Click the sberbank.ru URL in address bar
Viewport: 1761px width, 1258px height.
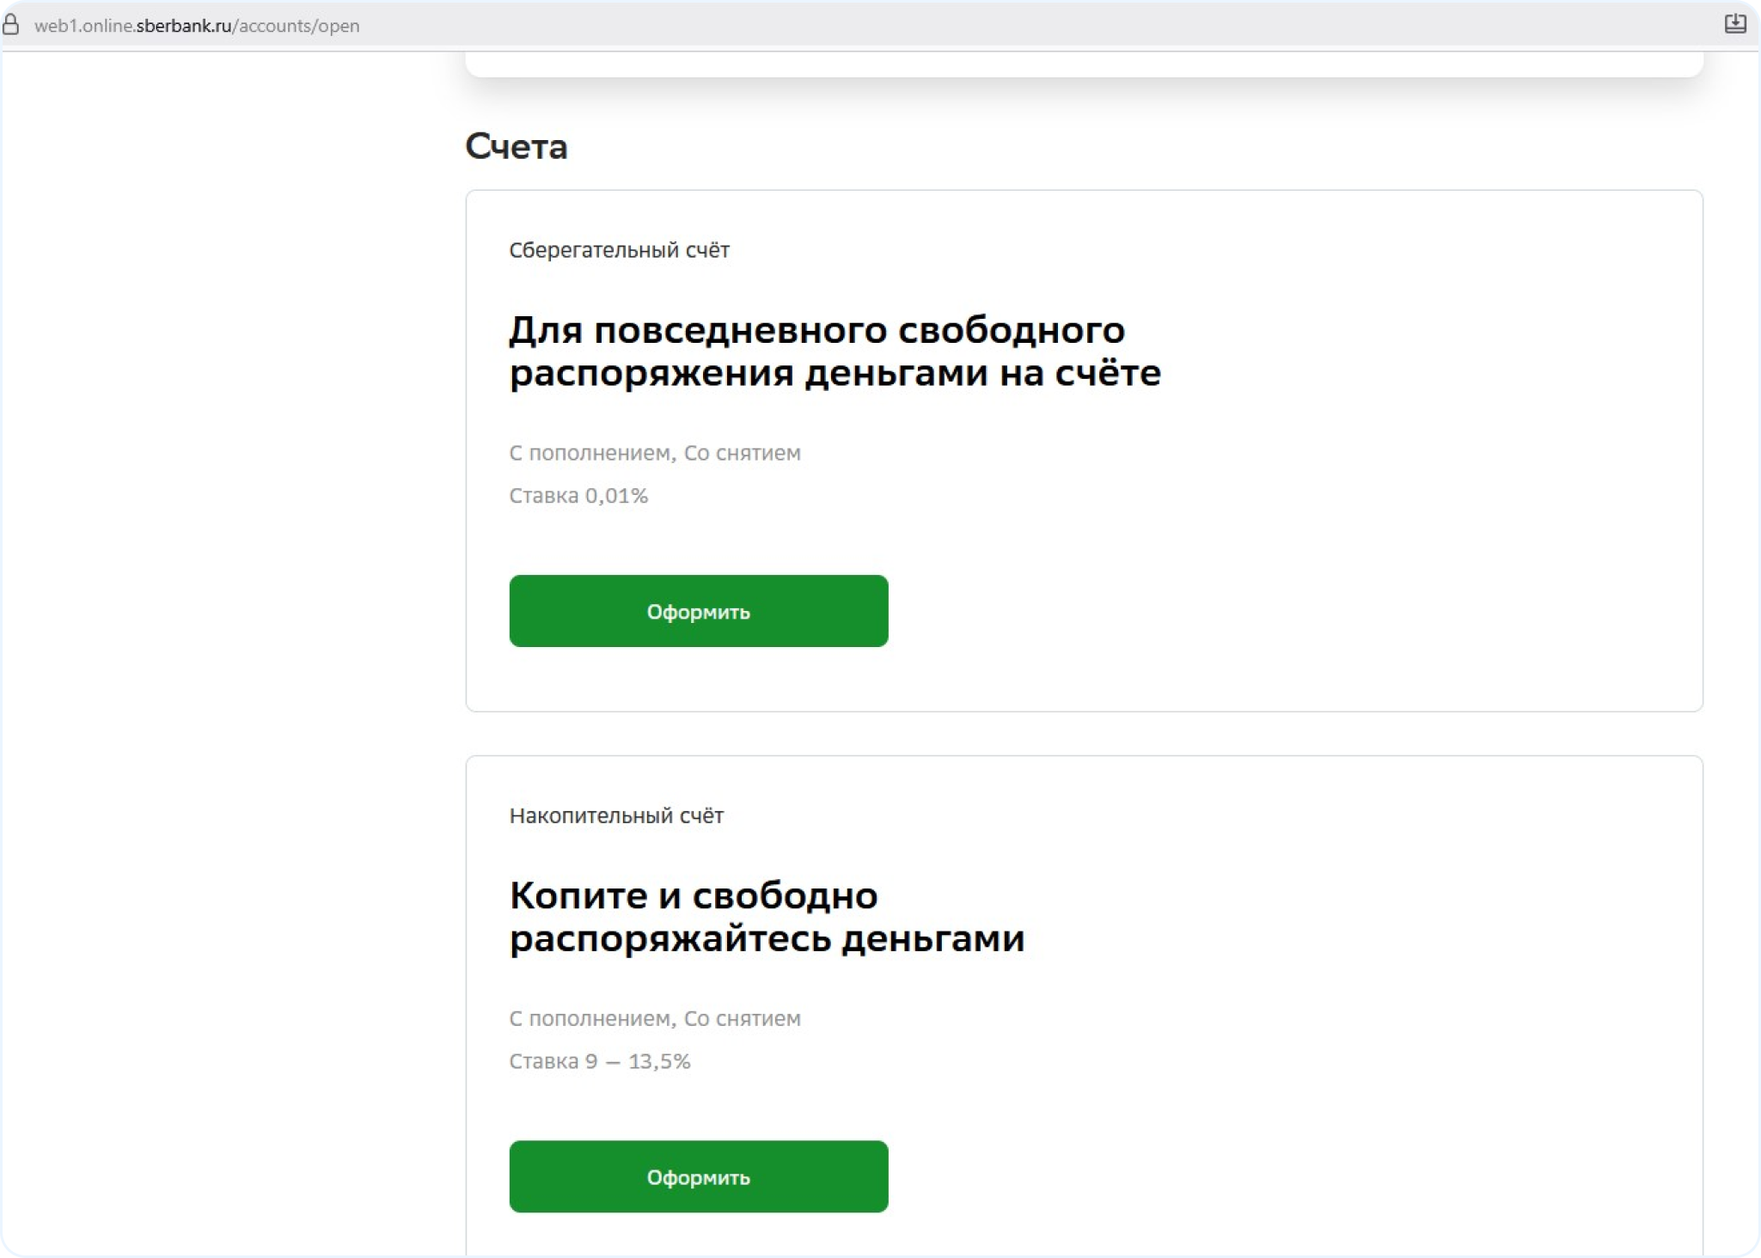pos(184,26)
